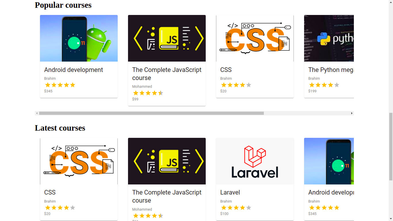Select the CSS course image under Popular courses
The height and width of the screenshot is (221, 393).
pyautogui.click(x=255, y=38)
